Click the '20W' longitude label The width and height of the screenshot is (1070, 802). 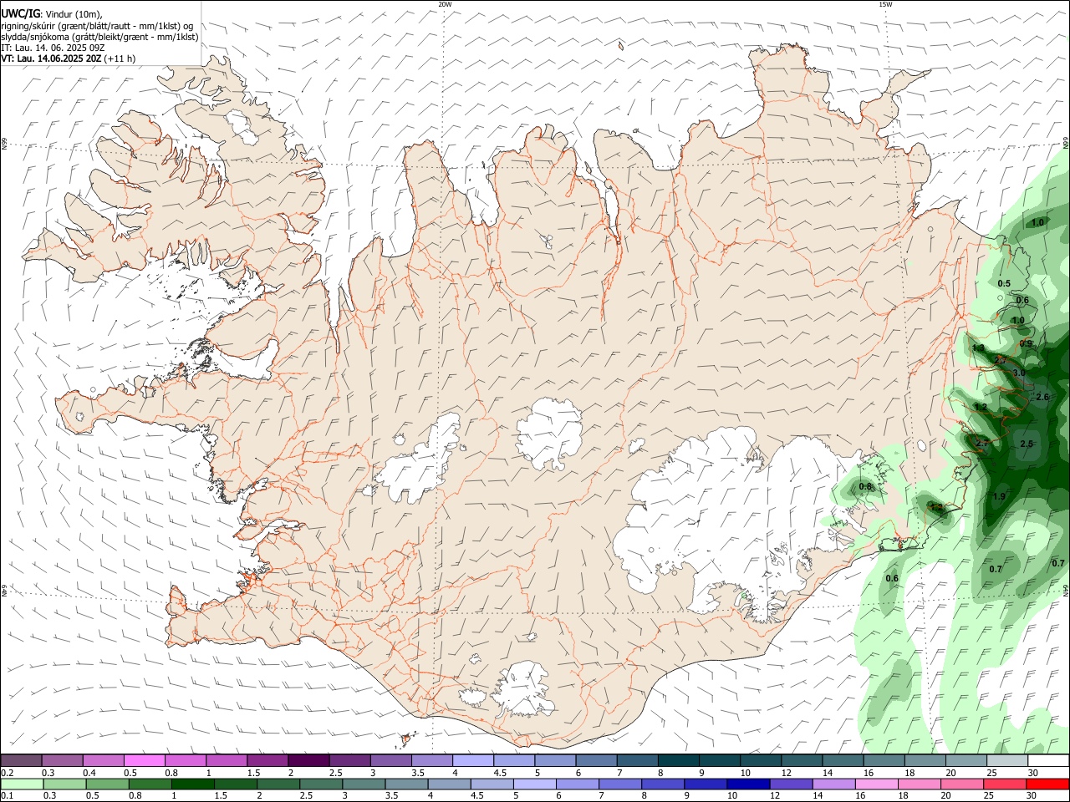pyautogui.click(x=445, y=4)
